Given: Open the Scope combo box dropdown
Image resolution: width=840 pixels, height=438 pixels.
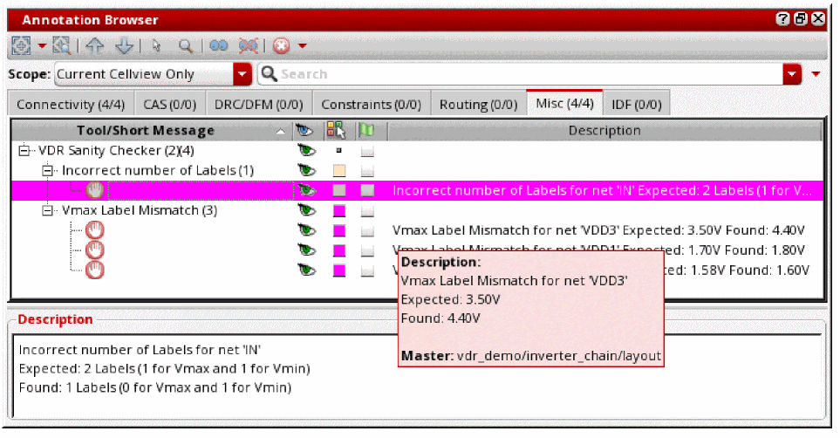Looking at the screenshot, I should 242,74.
